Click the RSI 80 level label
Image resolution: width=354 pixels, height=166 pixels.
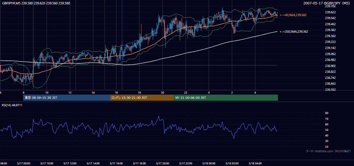coord(327,113)
